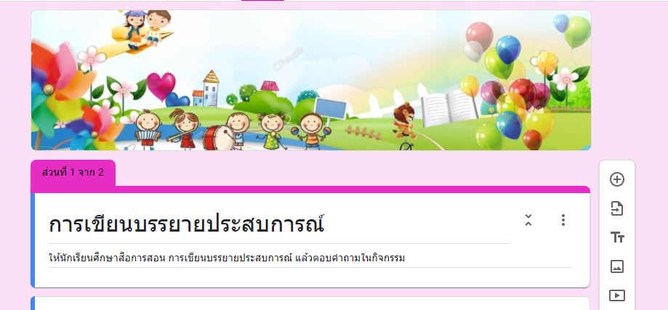Screen dimensions: 668x310
Task: Edit the title การเขียนบรรยายประสบการณ์
Action: coord(187,224)
